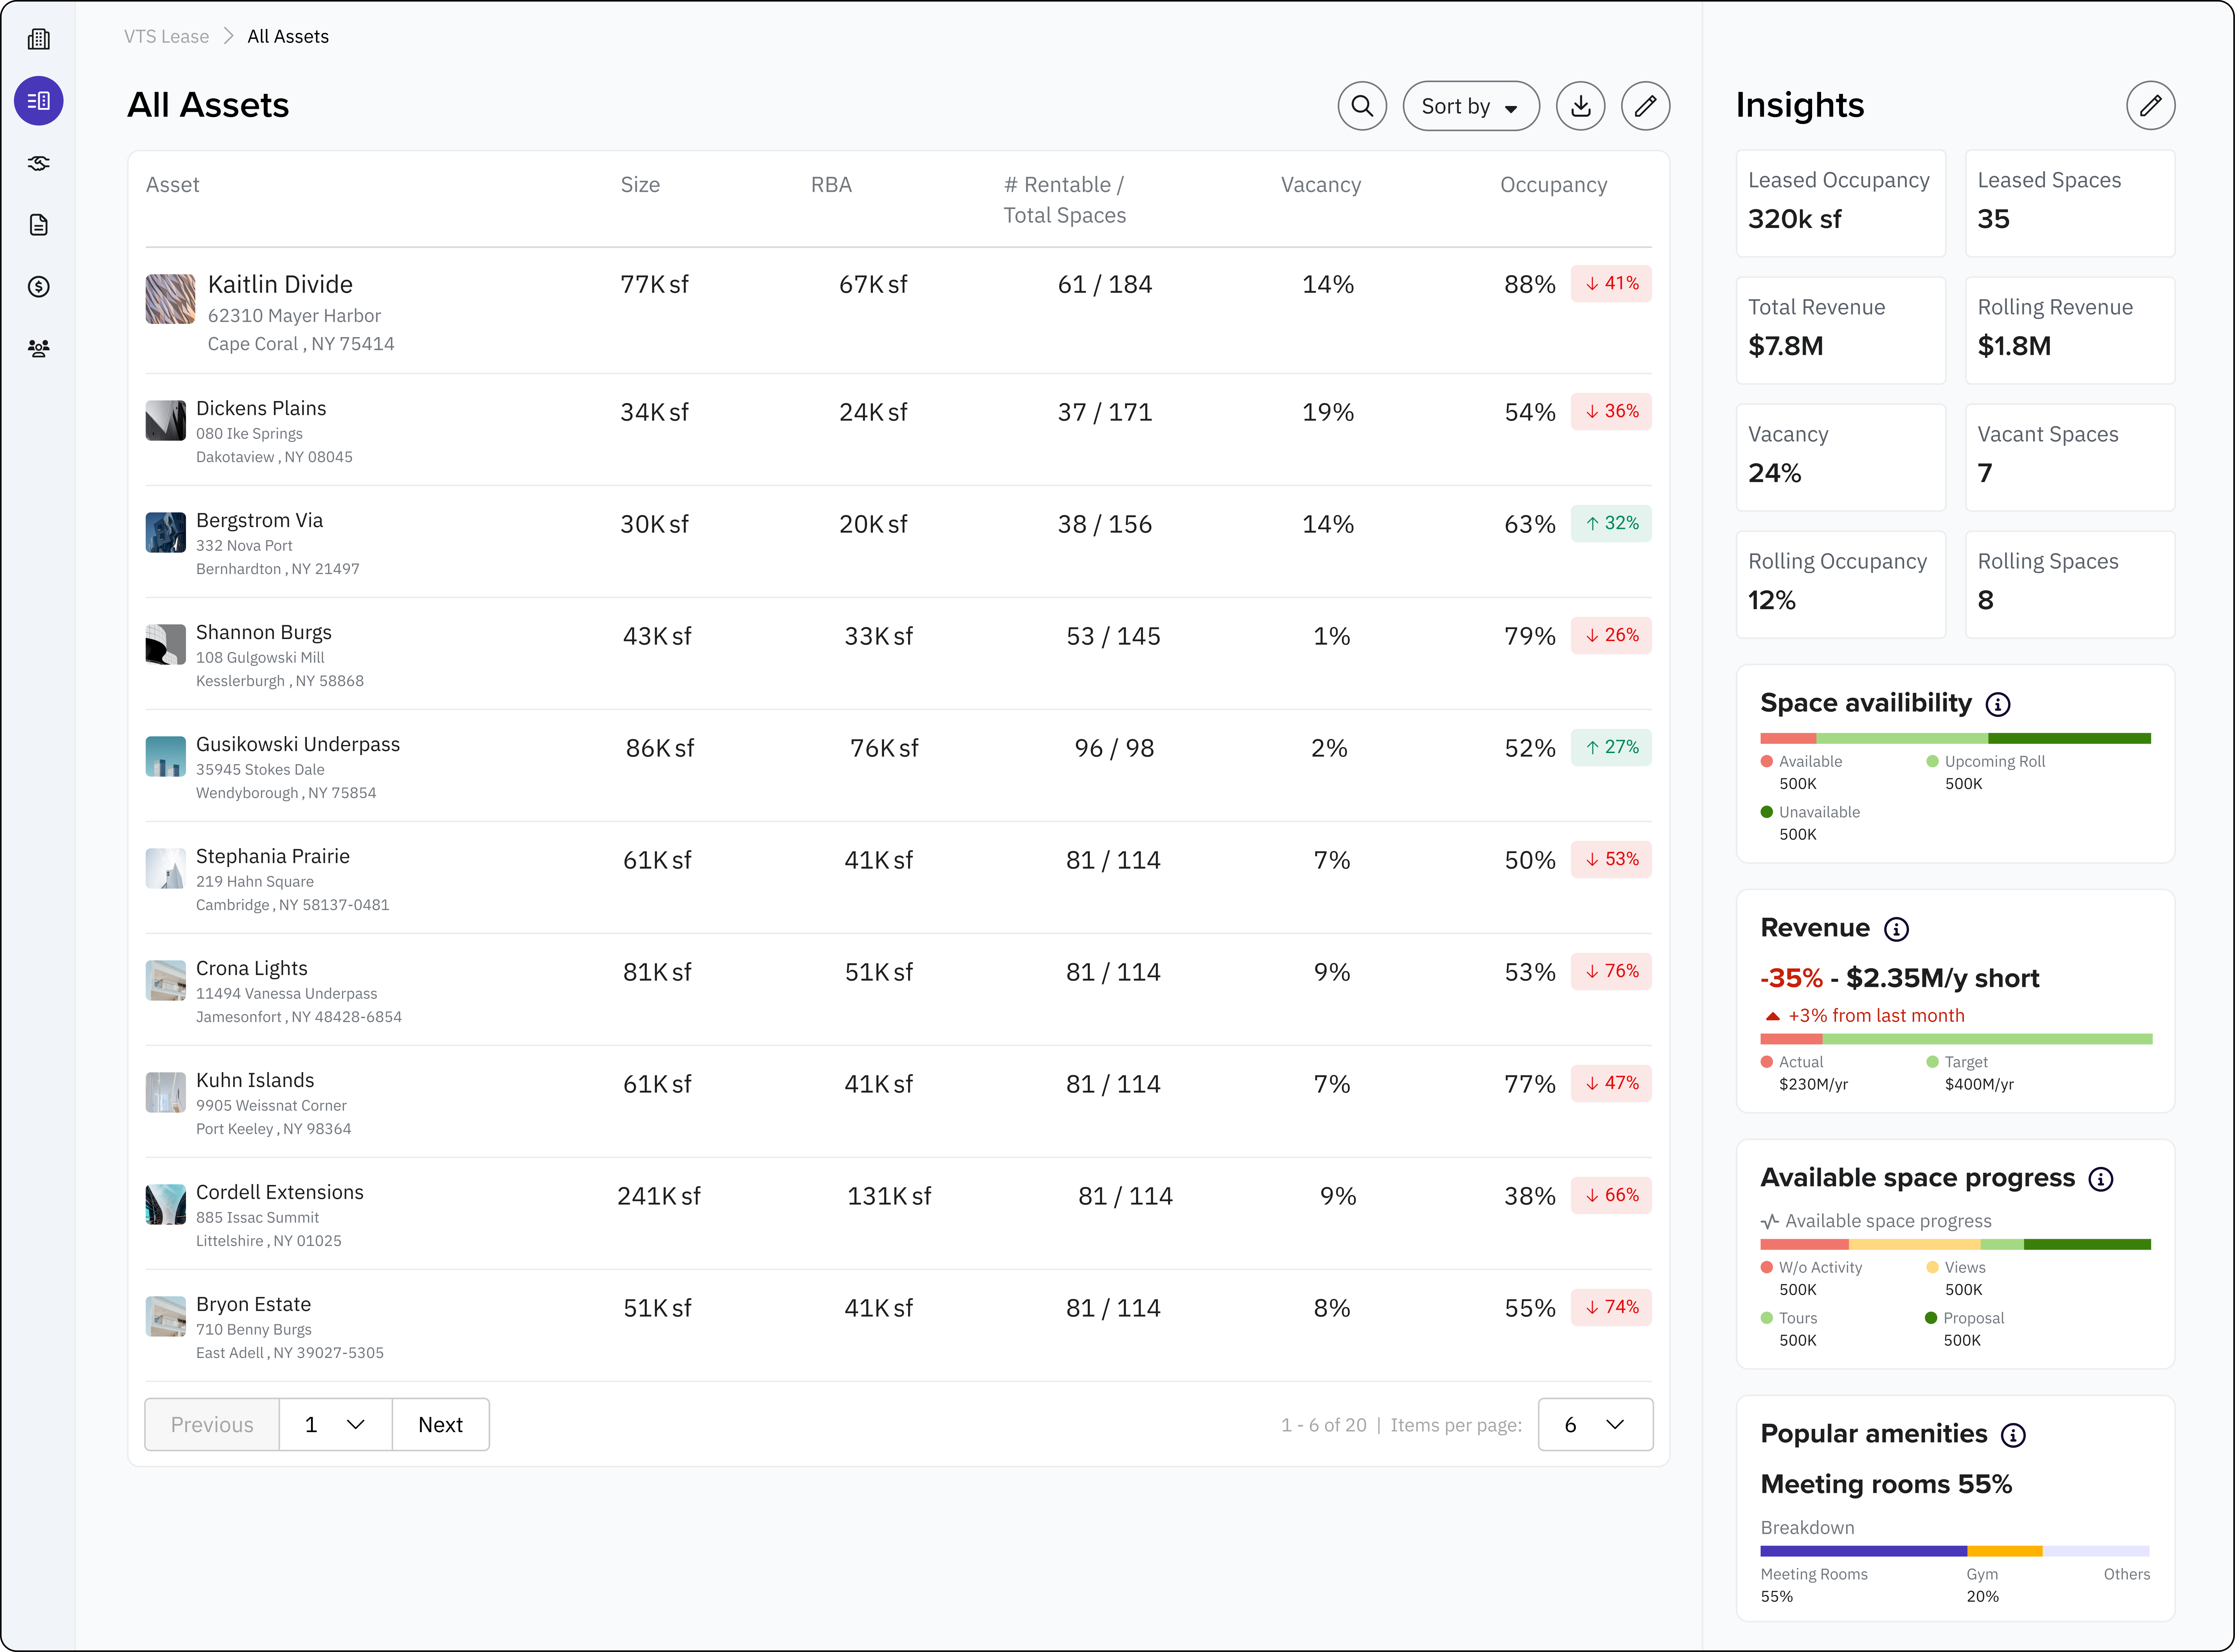Click the Revenue info icon
The height and width of the screenshot is (1652, 2235).
pos(1896,929)
